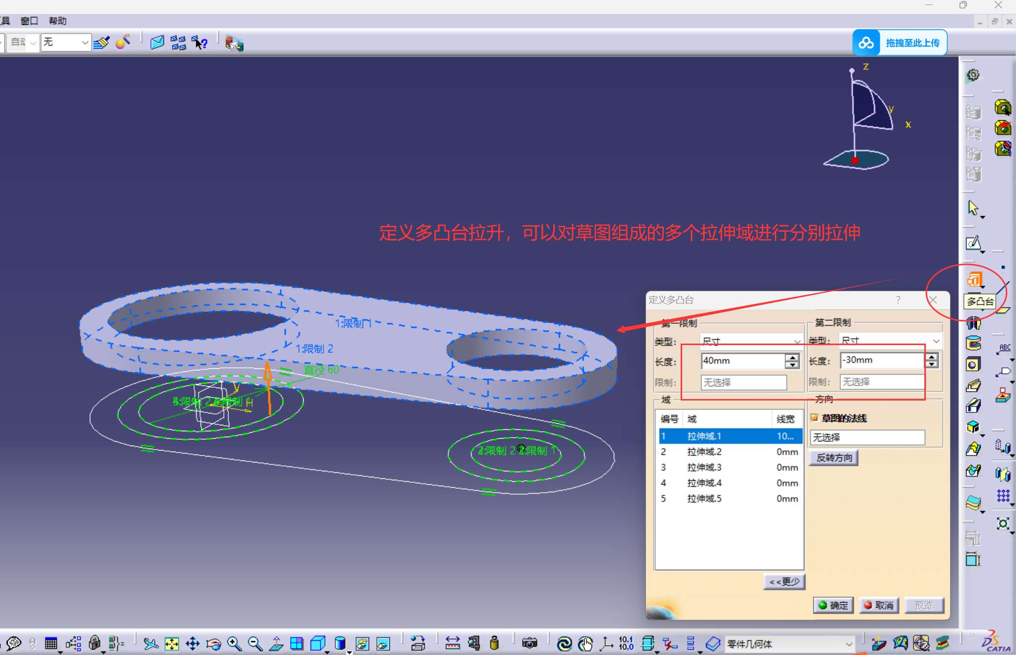This screenshot has height=655, width=1016.
Task: Open first limit 类型 dropdown
Action: (x=797, y=341)
